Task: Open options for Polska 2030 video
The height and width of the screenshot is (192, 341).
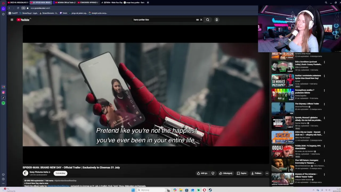Action: pyautogui.click(x=324, y=146)
